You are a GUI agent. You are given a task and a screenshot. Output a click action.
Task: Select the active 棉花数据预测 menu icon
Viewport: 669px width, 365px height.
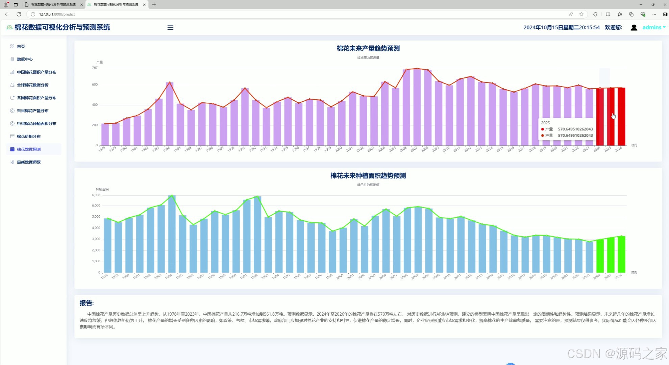[x=13, y=149]
